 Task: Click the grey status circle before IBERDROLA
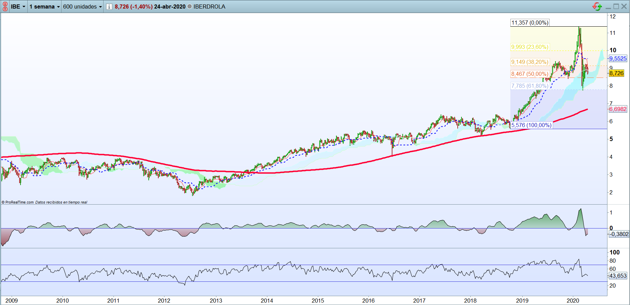(189, 7)
